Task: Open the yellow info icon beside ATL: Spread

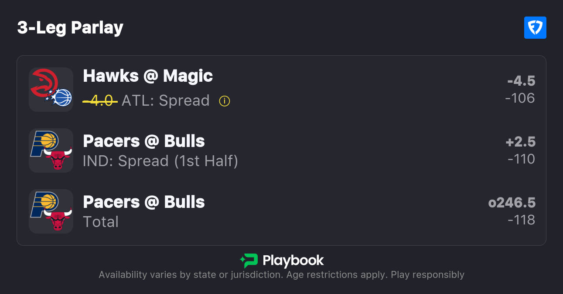Action: point(225,101)
